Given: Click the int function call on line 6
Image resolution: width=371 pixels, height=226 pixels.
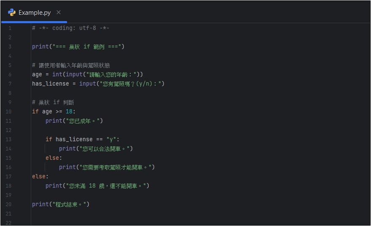Looking at the screenshot, I should [57, 75].
